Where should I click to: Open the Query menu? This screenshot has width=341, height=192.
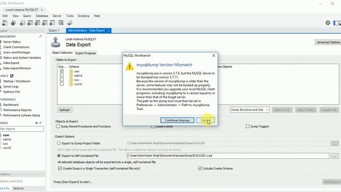27,16
